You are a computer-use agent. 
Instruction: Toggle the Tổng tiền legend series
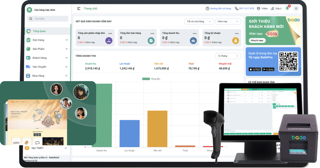pos(151,79)
